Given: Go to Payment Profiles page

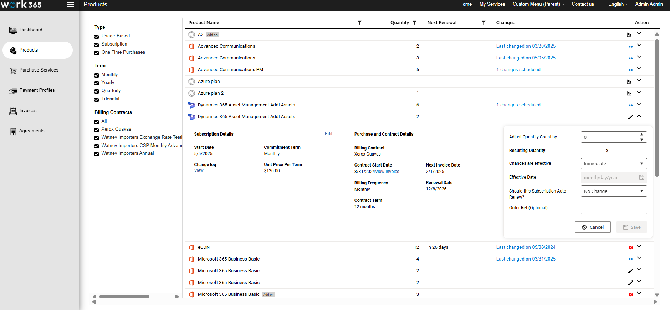Looking at the screenshot, I should pos(37,90).
